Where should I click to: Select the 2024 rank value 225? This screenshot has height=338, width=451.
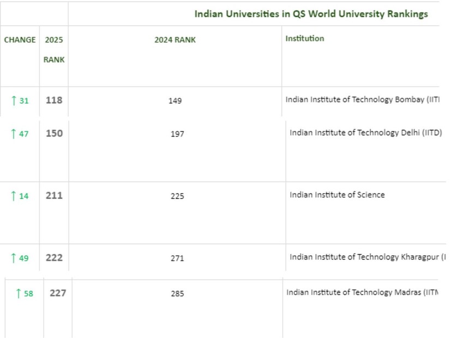coord(177,196)
